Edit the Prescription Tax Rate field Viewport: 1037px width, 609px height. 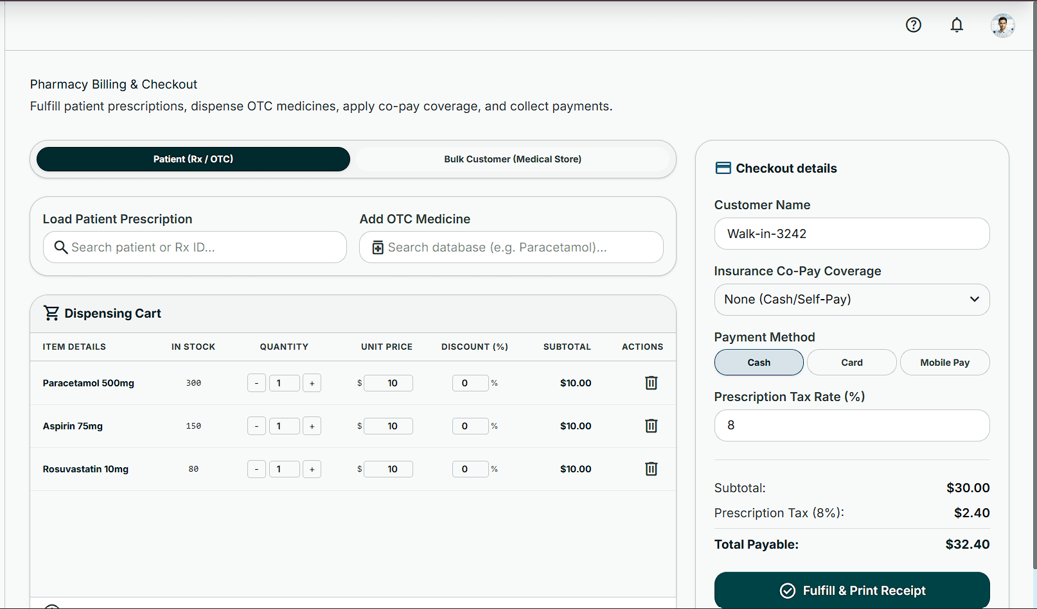pos(852,425)
